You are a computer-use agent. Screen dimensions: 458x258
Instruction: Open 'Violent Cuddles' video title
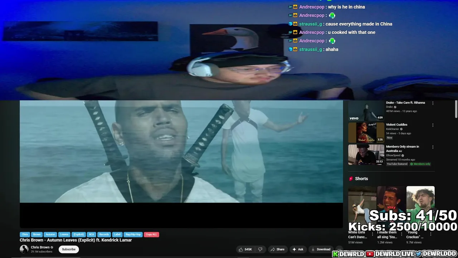pos(396,125)
